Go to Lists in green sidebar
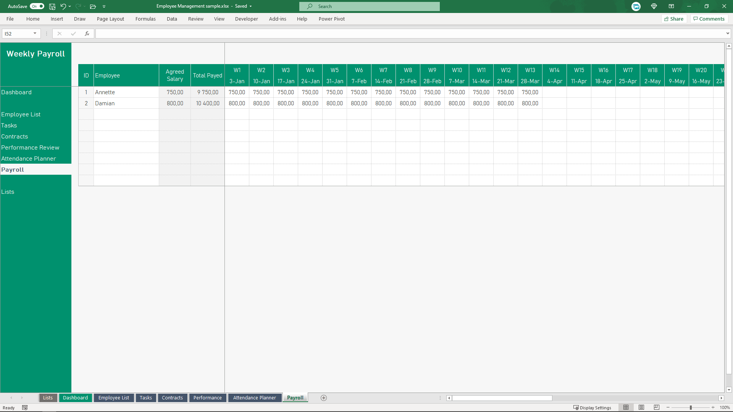This screenshot has width=733, height=412. click(8, 192)
